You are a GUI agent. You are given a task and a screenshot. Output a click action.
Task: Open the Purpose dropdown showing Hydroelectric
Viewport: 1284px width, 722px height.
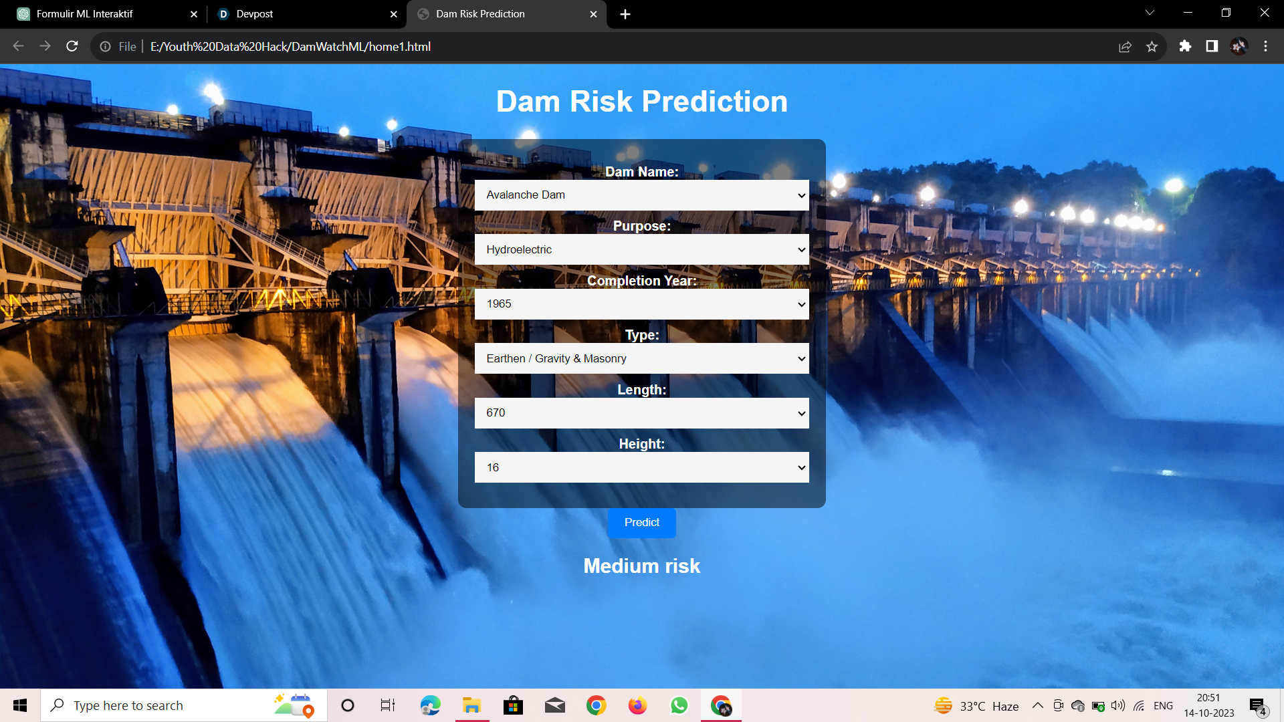tap(641, 249)
